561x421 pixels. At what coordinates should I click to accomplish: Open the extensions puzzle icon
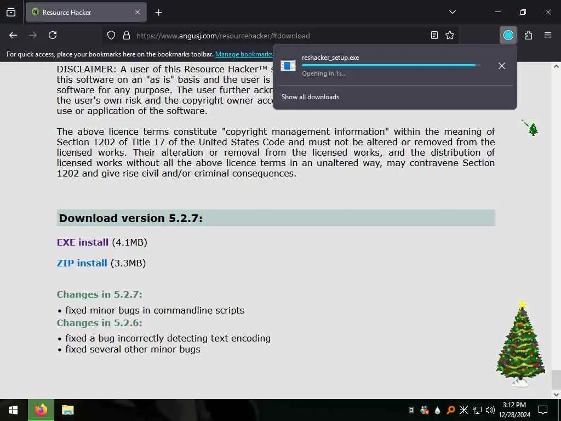[x=528, y=35]
